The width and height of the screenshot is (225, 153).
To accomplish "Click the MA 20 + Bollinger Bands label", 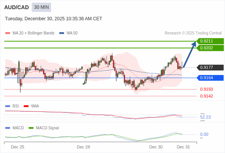I will pos(34,33).
